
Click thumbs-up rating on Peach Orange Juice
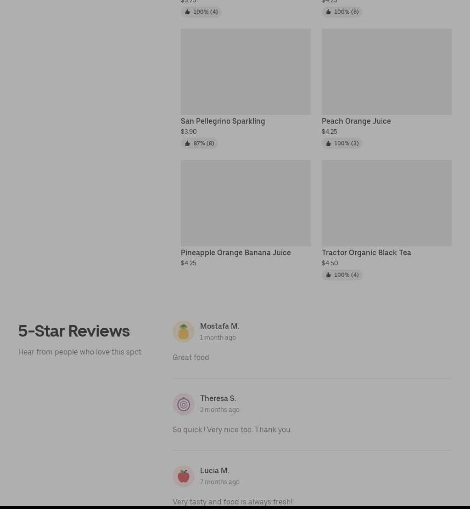(342, 143)
